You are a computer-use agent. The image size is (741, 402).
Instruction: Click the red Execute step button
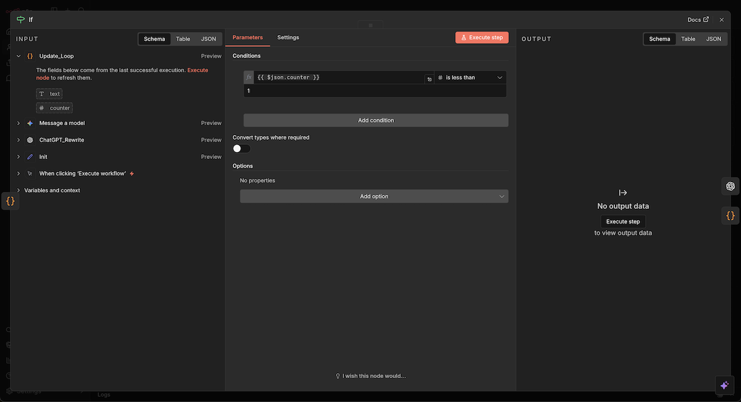coord(482,38)
